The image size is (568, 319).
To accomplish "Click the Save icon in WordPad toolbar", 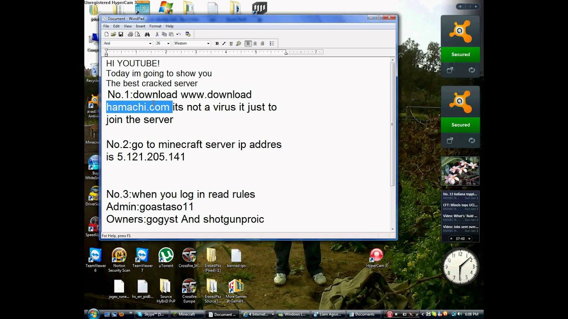I will pyautogui.click(x=121, y=34).
